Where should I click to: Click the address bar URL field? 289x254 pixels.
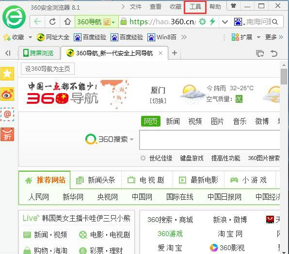coord(162,22)
